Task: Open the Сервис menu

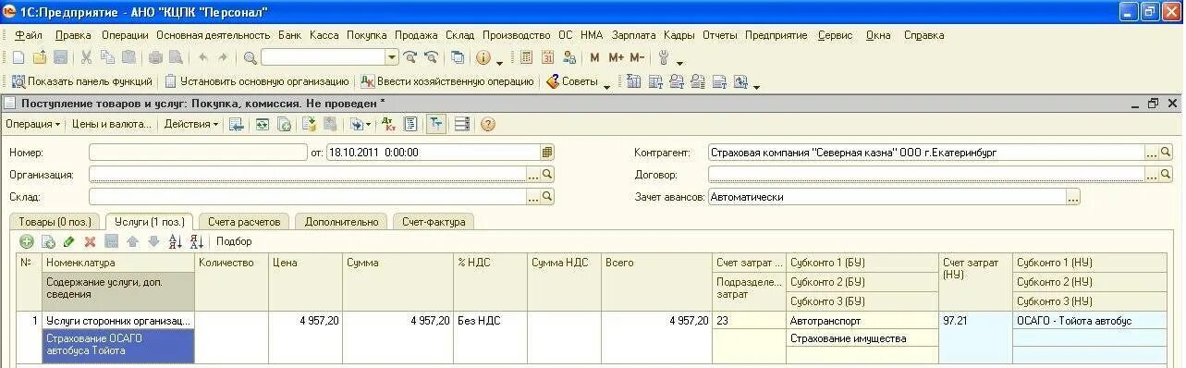Action: 836,35
